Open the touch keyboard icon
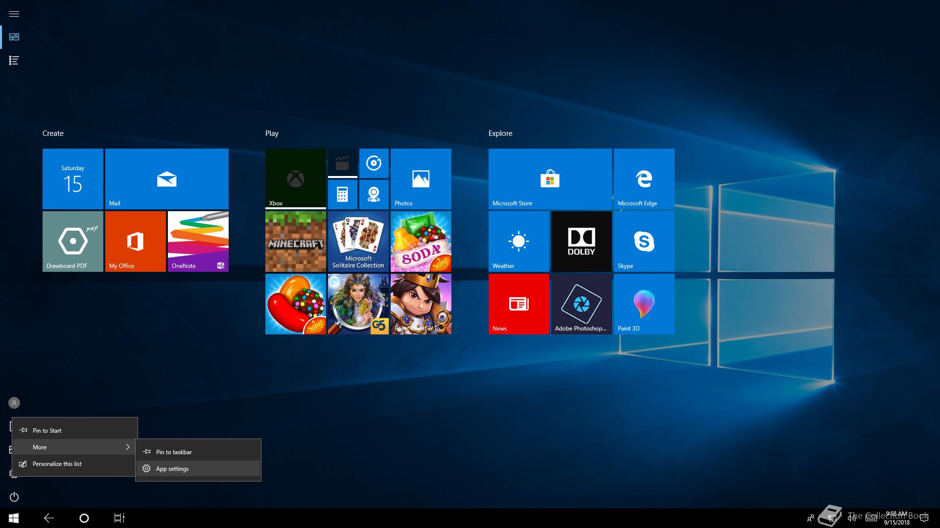 (871, 518)
